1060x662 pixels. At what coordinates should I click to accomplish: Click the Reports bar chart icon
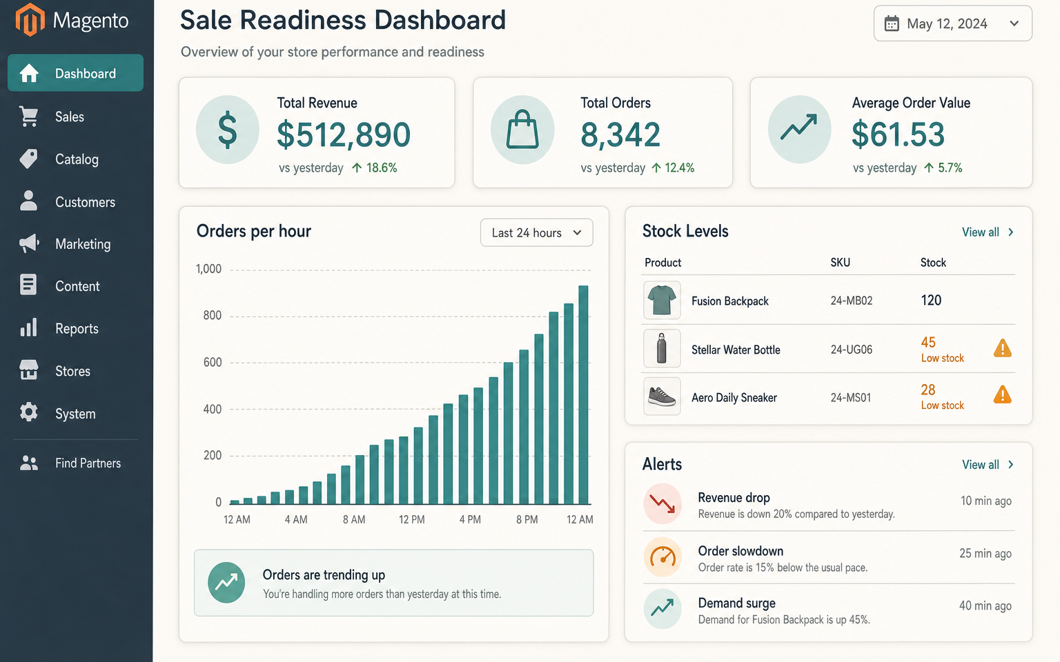(x=28, y=328)
